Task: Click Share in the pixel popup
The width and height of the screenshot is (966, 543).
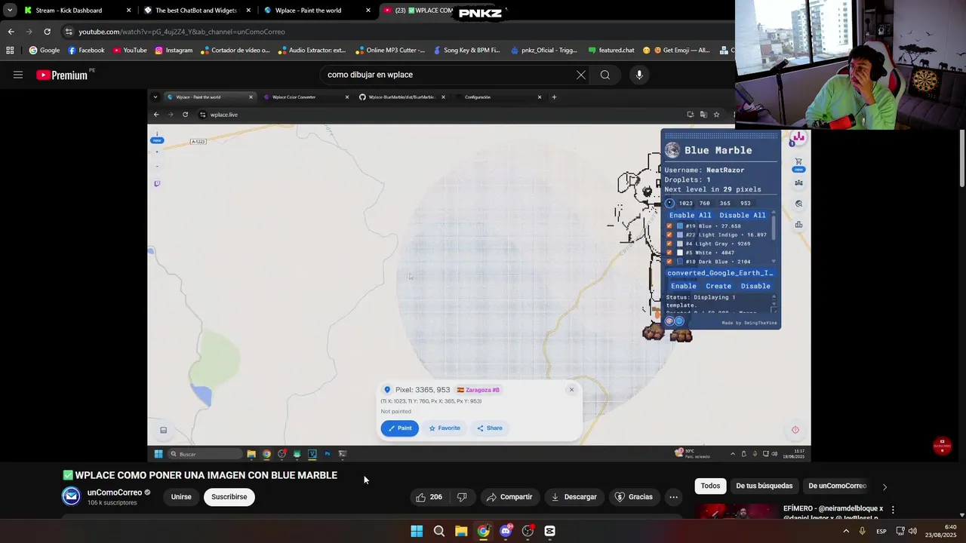Action: click(490, 428)
